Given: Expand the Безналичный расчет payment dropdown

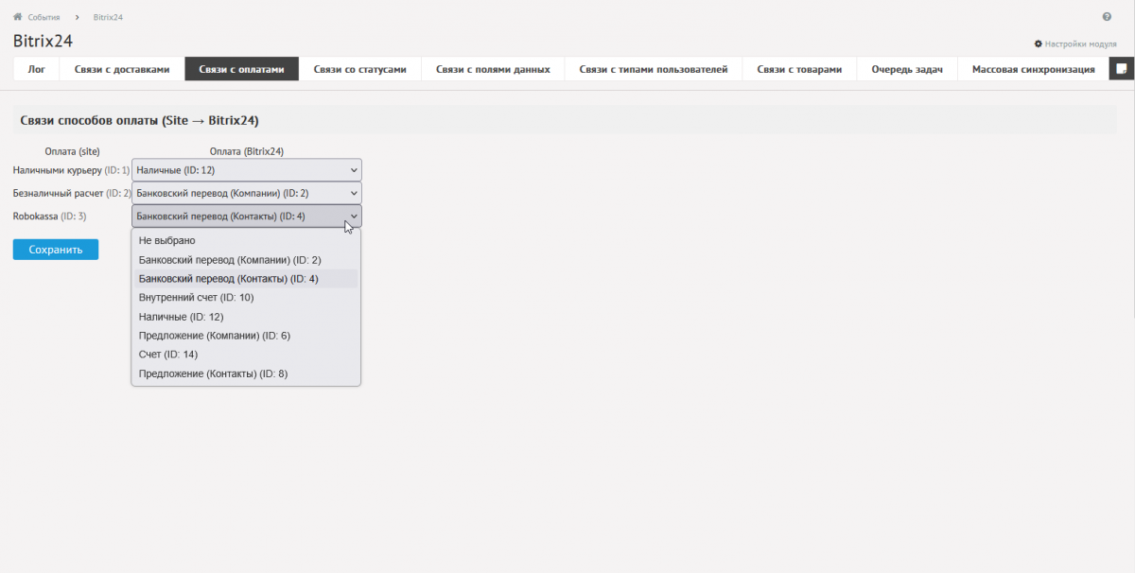Looking at the screenshot, I should (x=247, y=193).
